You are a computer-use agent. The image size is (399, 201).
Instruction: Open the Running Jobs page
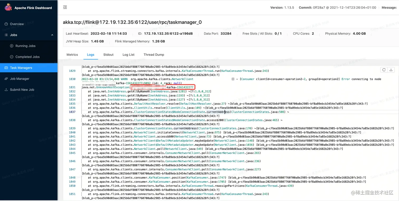click(x=25, y=46)
